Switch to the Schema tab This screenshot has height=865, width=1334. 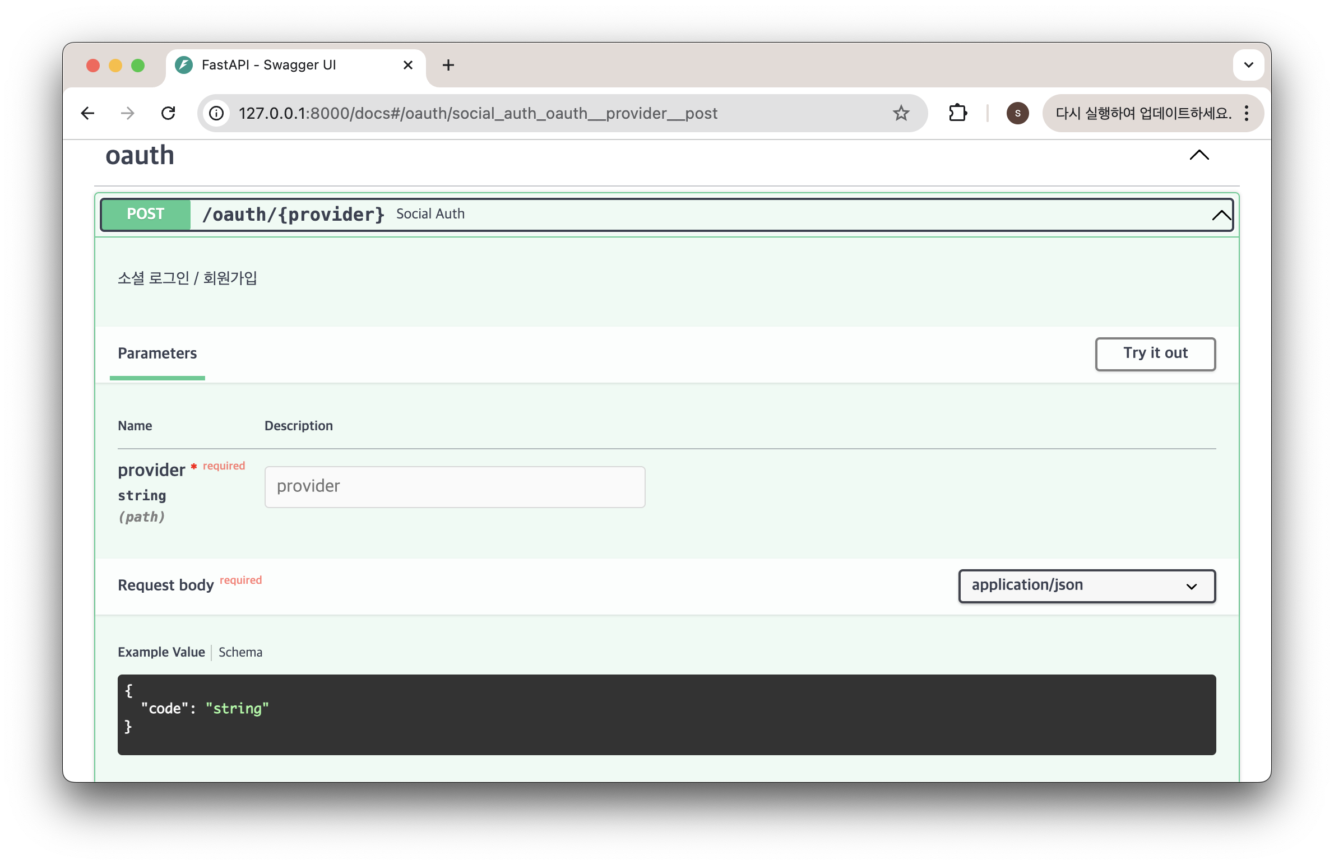tap(240, 652)
